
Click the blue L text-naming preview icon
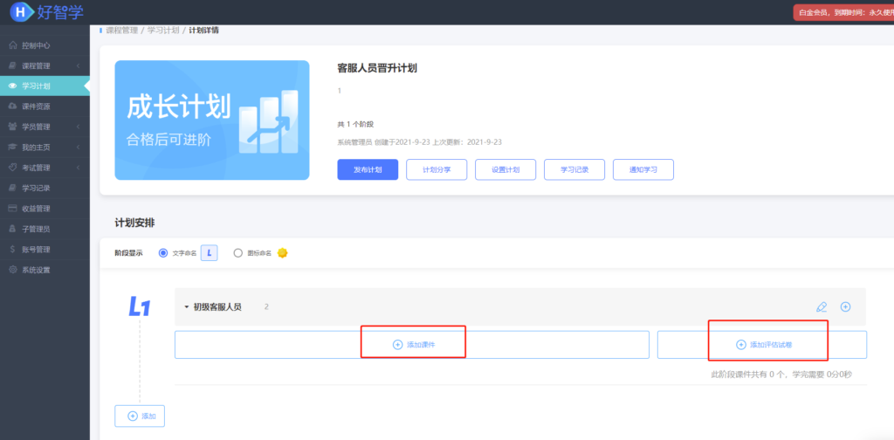point(210,253)
